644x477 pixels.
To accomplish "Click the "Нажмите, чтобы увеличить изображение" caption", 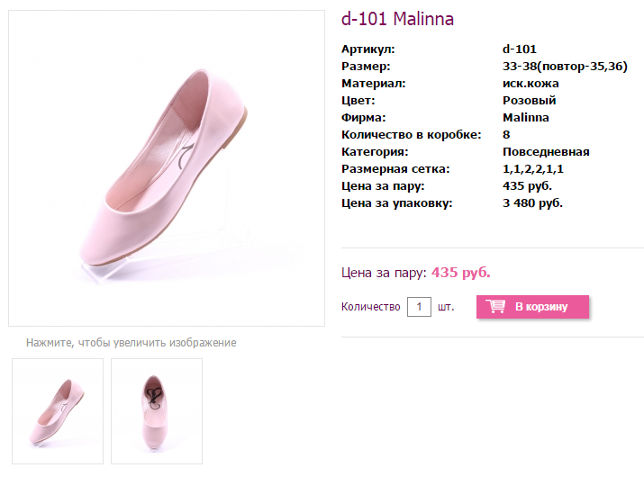I will click(x=131, y=343).
